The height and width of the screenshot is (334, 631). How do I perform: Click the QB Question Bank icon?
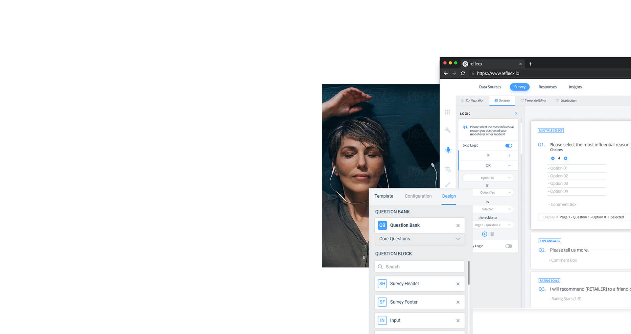pyautogui.click(x=382, y=225)
